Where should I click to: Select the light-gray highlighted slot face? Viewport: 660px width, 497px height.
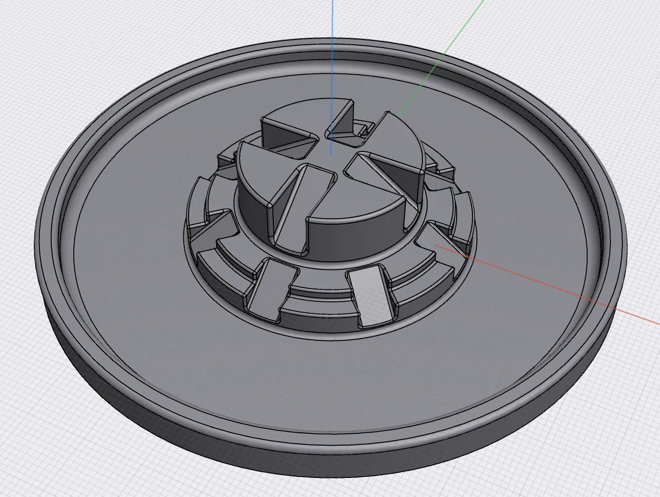(x=372, y=295)
